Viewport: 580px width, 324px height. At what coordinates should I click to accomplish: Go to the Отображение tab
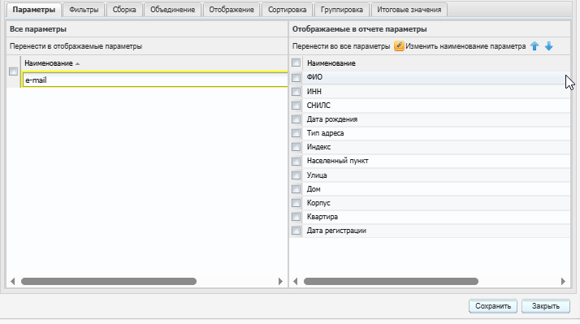[232, 10]
